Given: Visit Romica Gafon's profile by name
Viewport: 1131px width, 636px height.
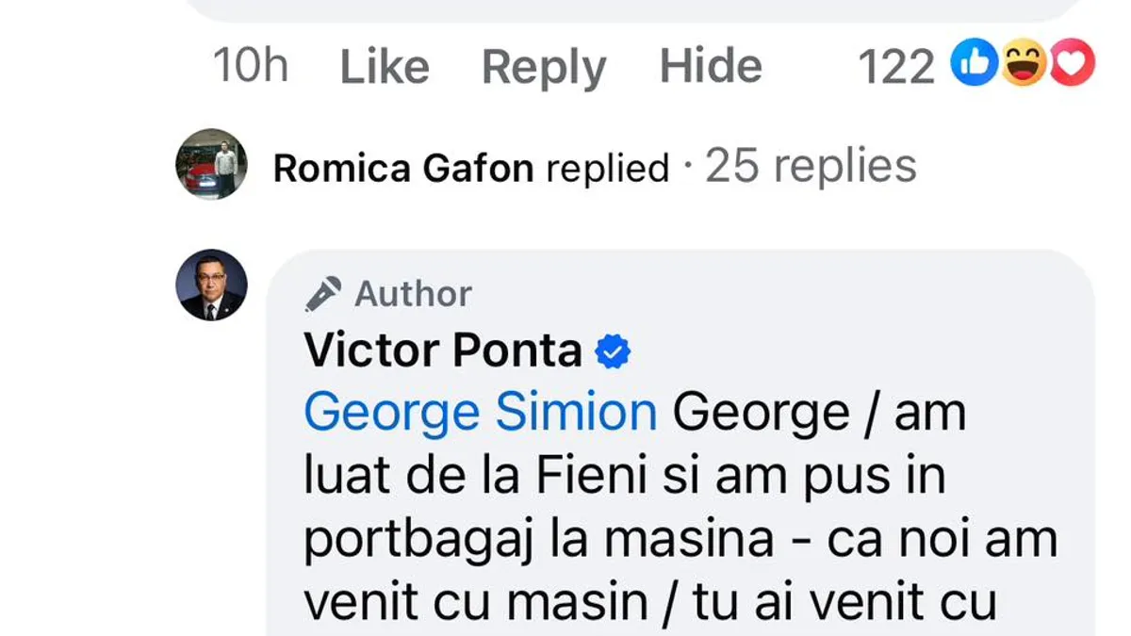Looking at the screenshot, I should pyautogui.click(x=402, y=169).
